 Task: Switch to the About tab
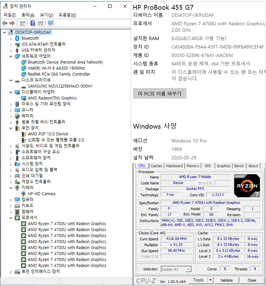click(253, 166)
